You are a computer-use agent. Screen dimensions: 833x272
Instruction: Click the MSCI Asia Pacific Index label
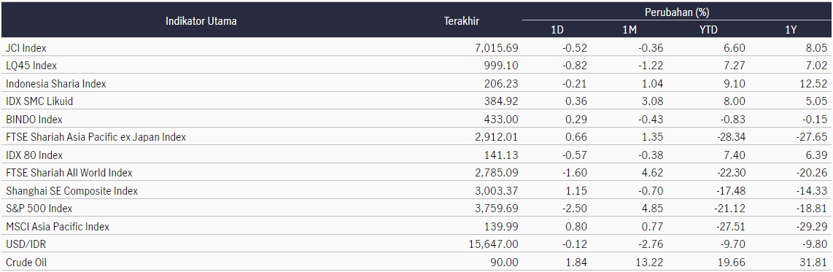[x=58, y=226]
